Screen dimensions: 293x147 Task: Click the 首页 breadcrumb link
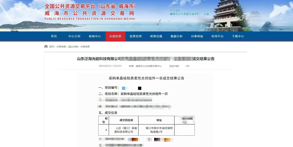(x=52, y=47)
